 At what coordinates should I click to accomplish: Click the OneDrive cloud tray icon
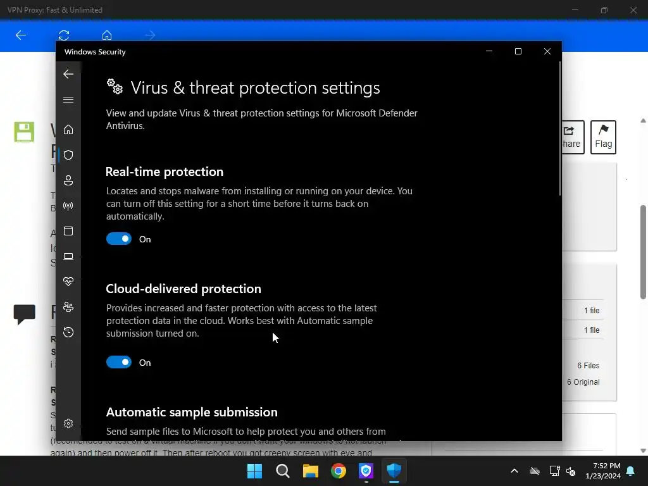point(535,471)
